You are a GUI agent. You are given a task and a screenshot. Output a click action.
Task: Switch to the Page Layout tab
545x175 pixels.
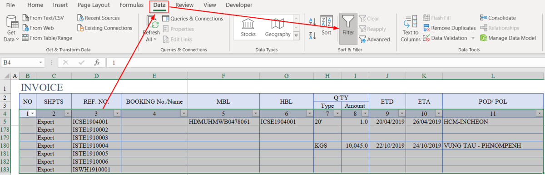click(94, 5)
